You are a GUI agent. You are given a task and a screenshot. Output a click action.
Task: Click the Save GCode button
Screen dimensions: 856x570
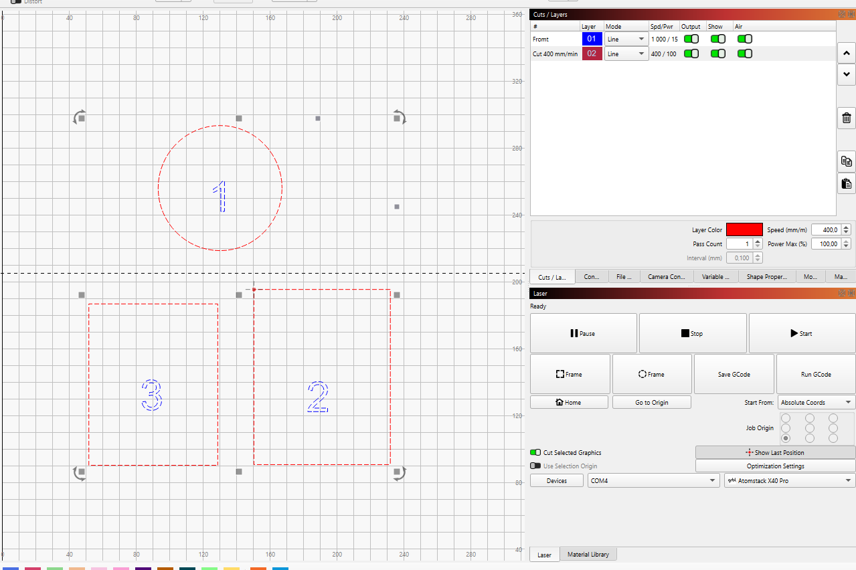click(734, 374)
